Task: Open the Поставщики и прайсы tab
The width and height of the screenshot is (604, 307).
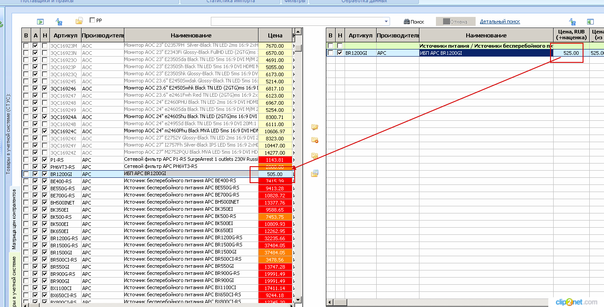Action: 48,2
